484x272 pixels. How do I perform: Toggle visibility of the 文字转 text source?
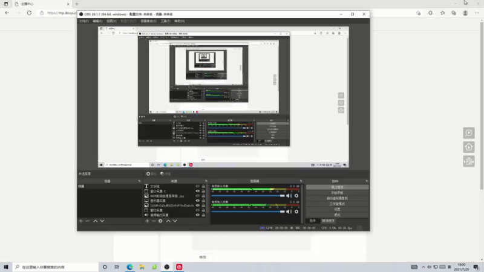[x=198, y=186]
